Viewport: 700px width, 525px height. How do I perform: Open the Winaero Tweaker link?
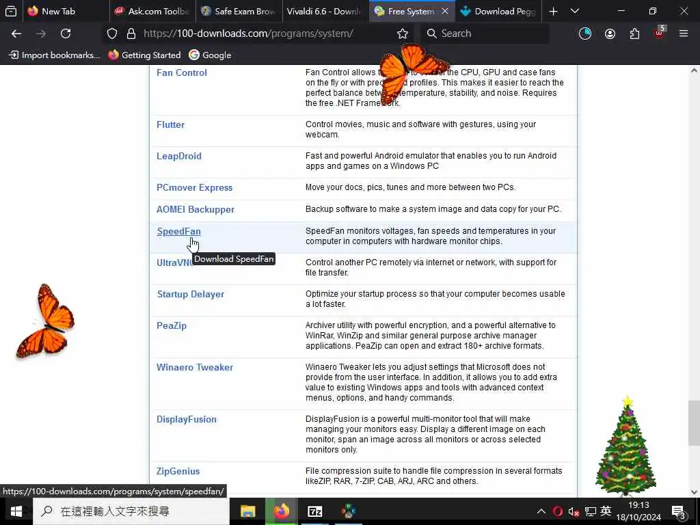pyautogui.click(x=195, y=367)
